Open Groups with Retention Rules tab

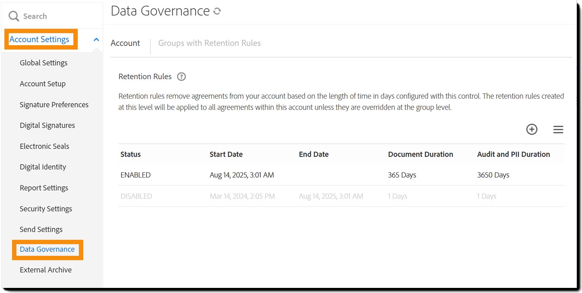click(x=209, y=43)
